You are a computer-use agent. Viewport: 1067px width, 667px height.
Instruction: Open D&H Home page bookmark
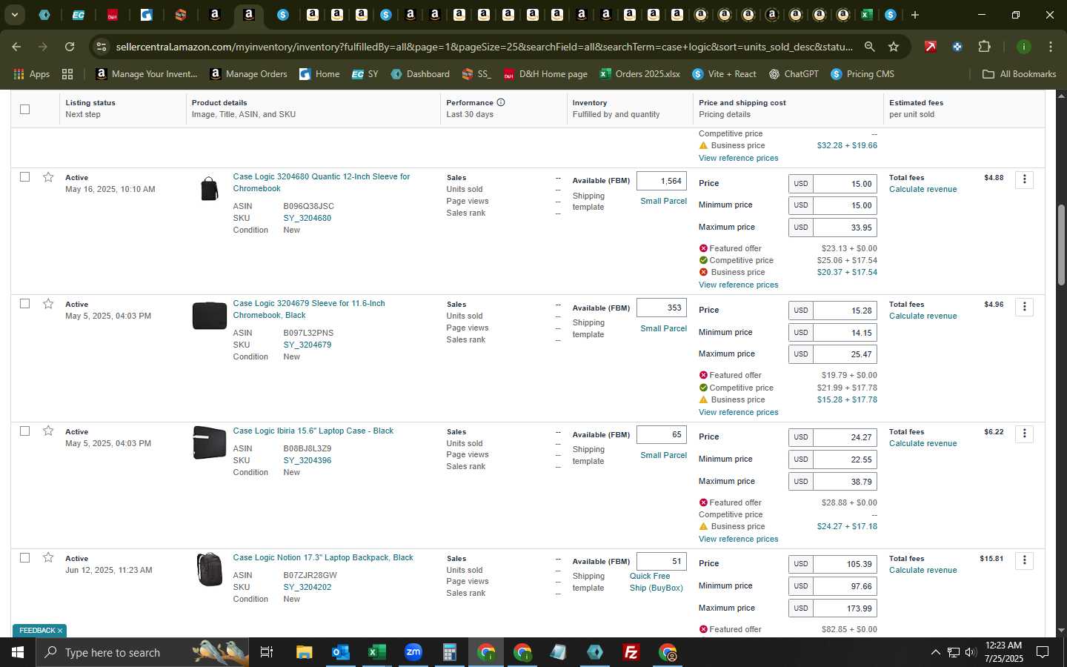pyautogui.click(x=545, y=74)
